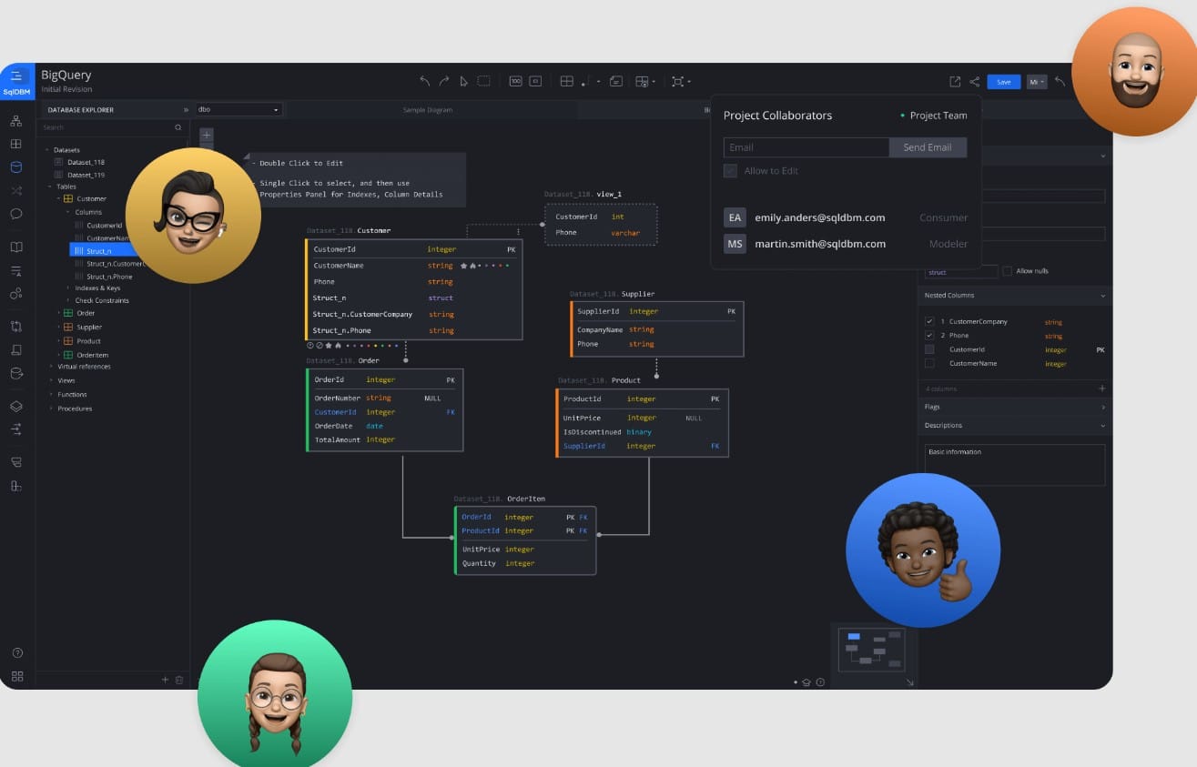This screenshot has width=1197, height=767.
Task: Expand the Check Constraints node
Action: point(68,300)
